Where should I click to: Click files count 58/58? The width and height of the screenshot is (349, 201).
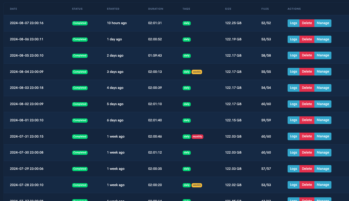pyautogui.click(x=266, y=56)
